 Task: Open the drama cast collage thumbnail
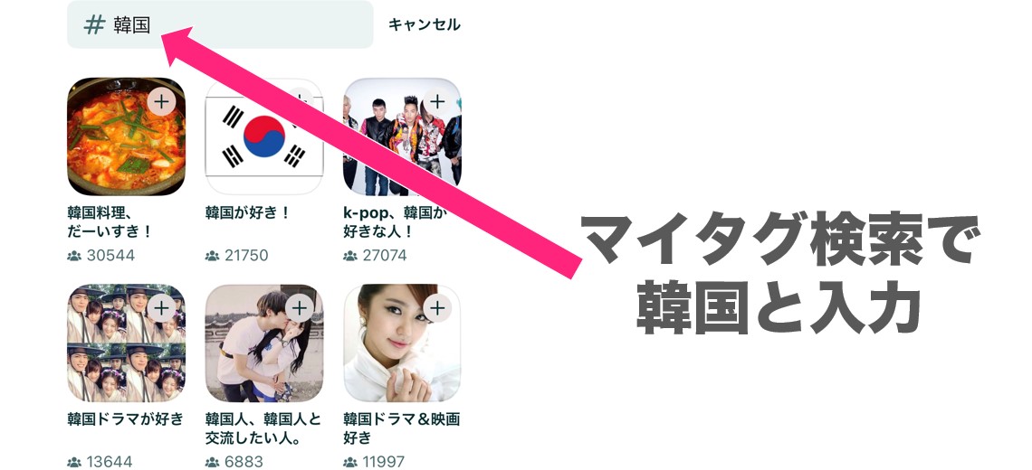click(x=127, y=343)
